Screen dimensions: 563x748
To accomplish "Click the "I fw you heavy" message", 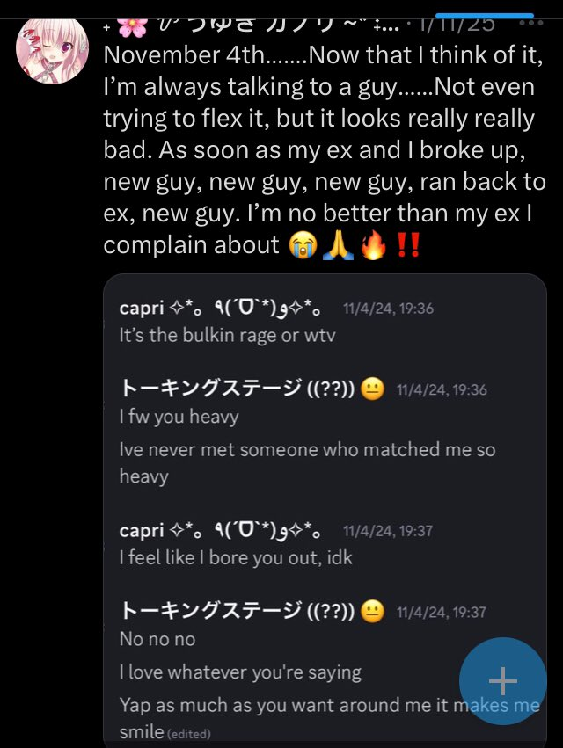I will click(179, 417).
